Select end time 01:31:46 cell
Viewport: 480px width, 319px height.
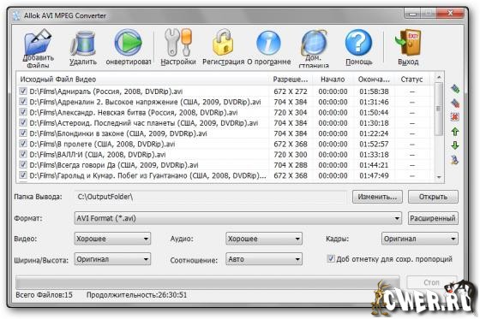pyautogui.click(x=374, y=102)
